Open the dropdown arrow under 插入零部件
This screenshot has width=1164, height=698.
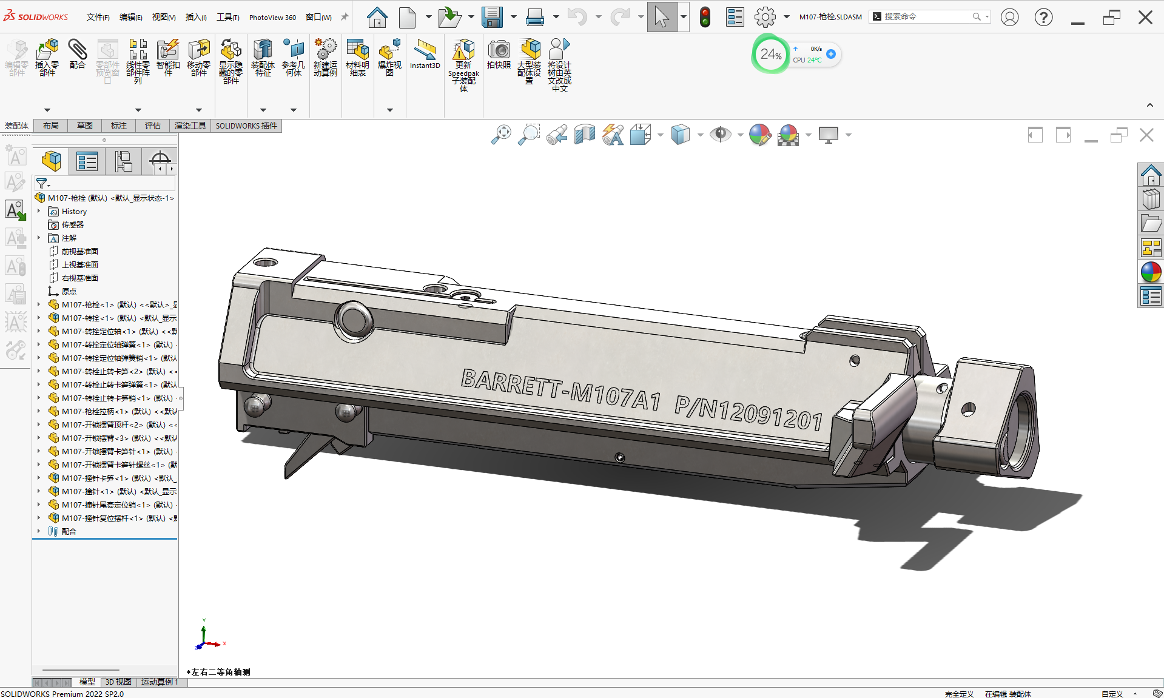(47, 110)
